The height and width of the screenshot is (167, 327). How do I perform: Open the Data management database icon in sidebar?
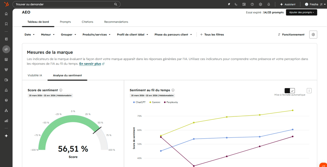6,100
